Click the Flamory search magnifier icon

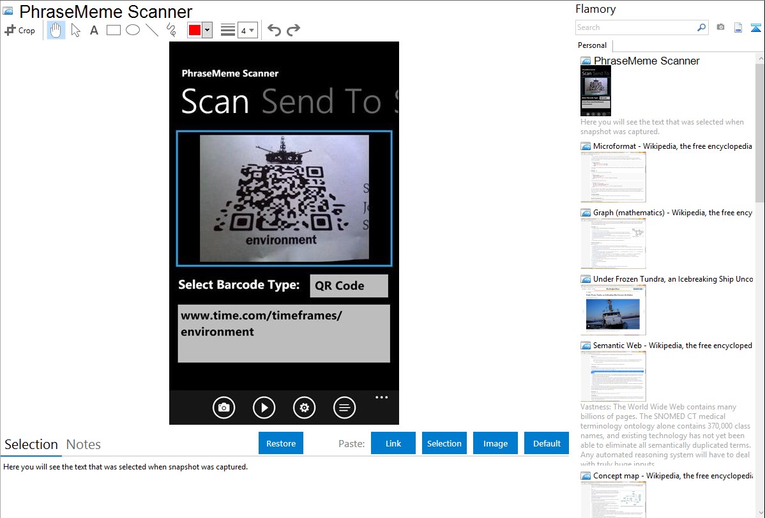pyautogui.click(x=701, y=27)
